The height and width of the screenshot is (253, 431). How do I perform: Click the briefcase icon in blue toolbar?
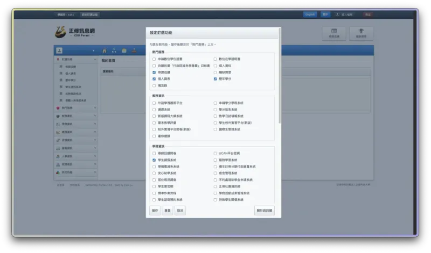click(x=124, y=50)
